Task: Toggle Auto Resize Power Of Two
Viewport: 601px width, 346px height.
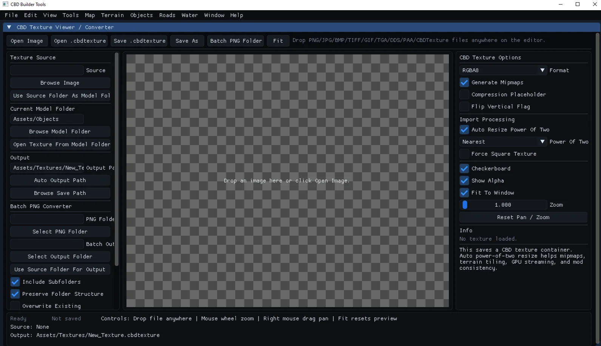Action: pyautogui.click(x=464, y=130)
